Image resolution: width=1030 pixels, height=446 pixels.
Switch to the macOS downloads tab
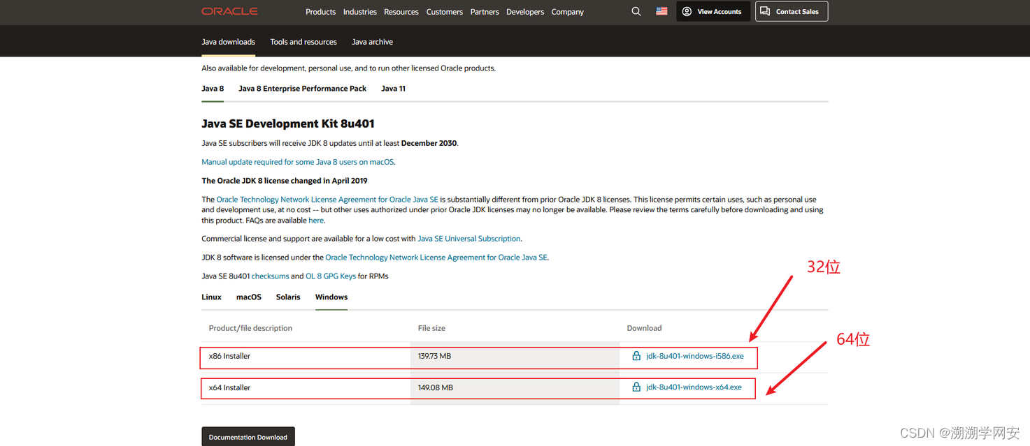click(248, 297)
